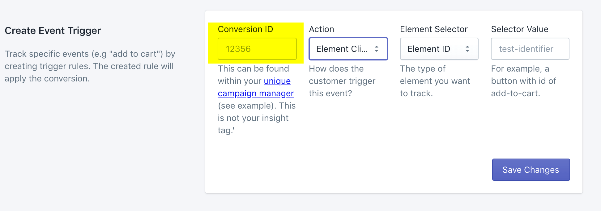This screenshot has height=211, width=601.
Task: Click the "is not your insight tag" note
Action: tap(253, 118)
